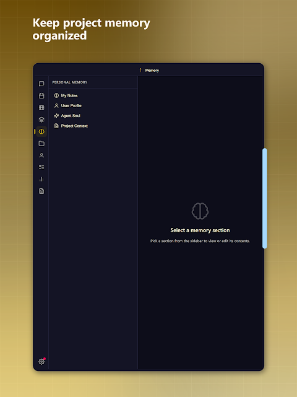The height and width of the screenshot is (397, 297).
Task: Click the large brain placeholder icon
Action: click(x=200, y=211)
